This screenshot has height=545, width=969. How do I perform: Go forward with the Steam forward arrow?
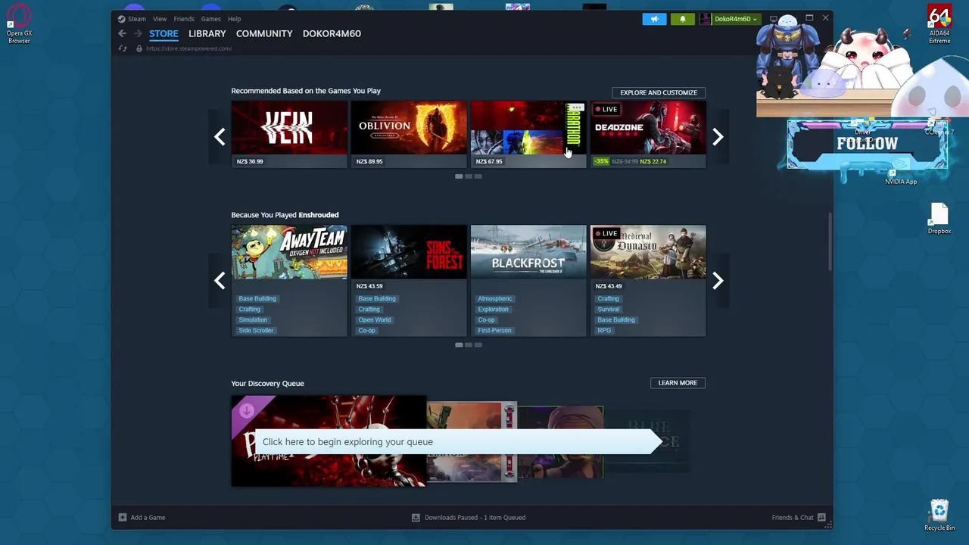pyautogui.click(x=138, y=33)
